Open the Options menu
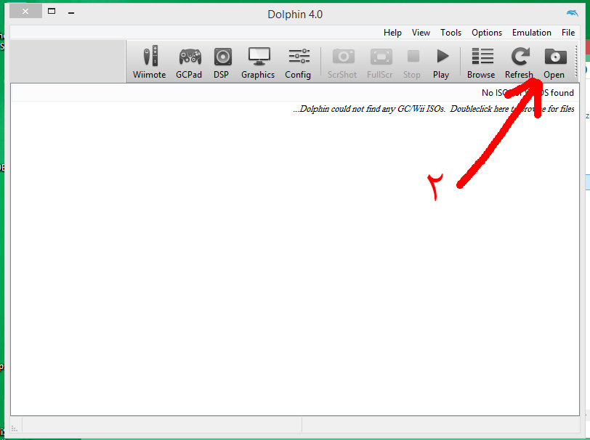This screenshot has width=590, height=440. click(x=487, y=33)
